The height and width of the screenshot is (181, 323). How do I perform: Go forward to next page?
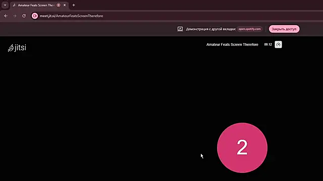pyautogui.click(x=15, y=16)
